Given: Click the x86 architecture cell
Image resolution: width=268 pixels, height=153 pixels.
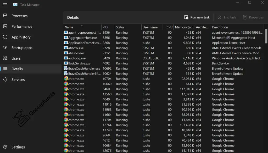Looking at the screenshot, I should (198, 68).
